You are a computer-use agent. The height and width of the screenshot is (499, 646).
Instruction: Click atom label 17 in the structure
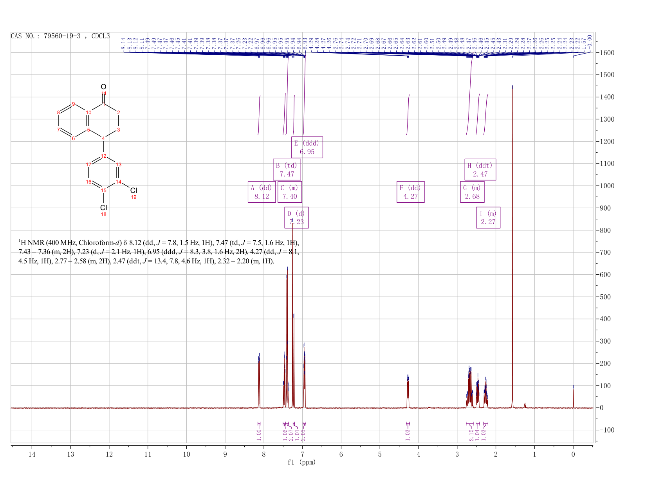click(89, 164)
